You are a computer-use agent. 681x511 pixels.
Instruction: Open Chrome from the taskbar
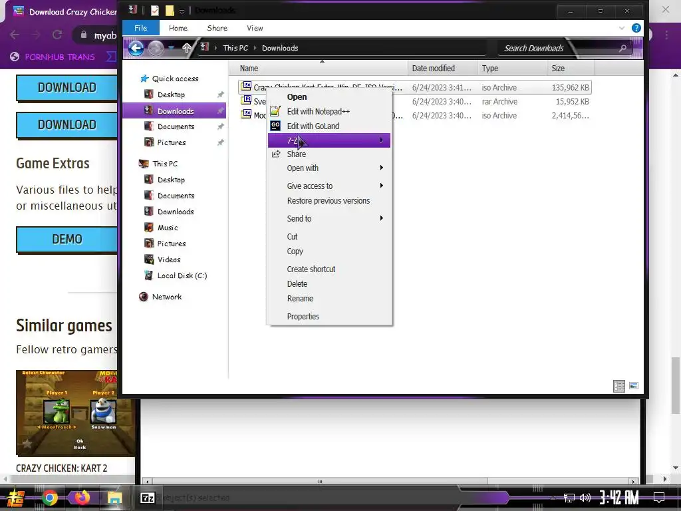point(50,498)
